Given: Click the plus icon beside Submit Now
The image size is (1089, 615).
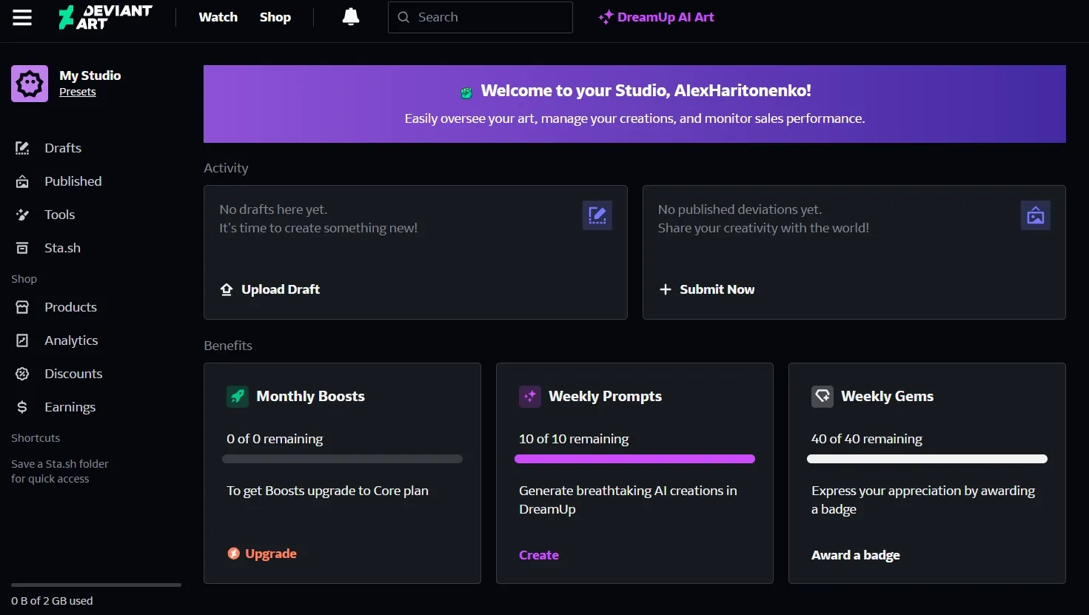Looking at the screenshot, I should click(666, 289).
